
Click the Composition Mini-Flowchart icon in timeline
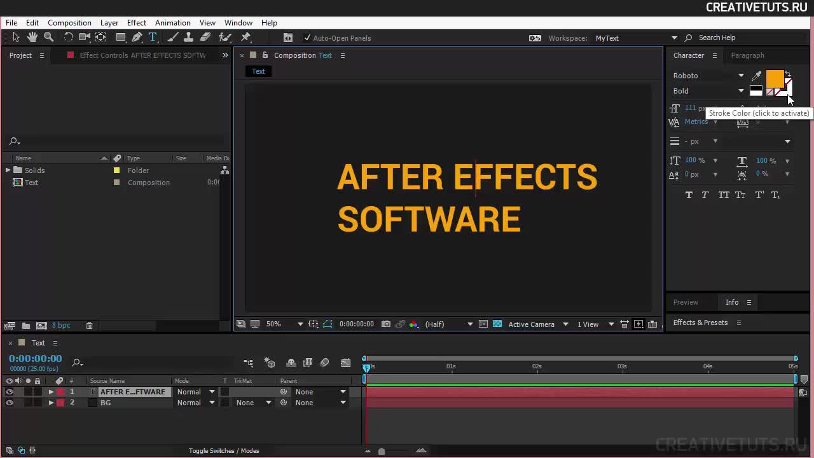[248, 363]
